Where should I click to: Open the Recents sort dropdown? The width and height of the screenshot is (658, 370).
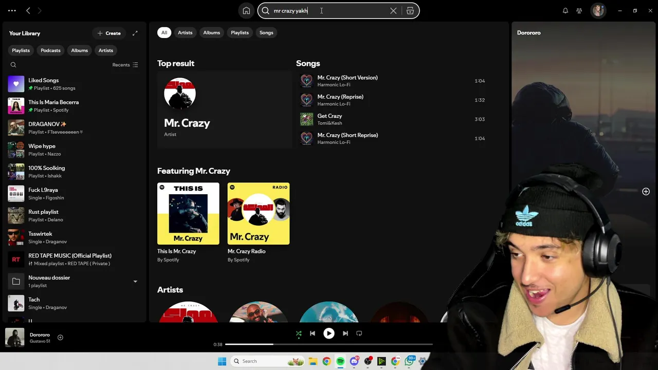125,65
